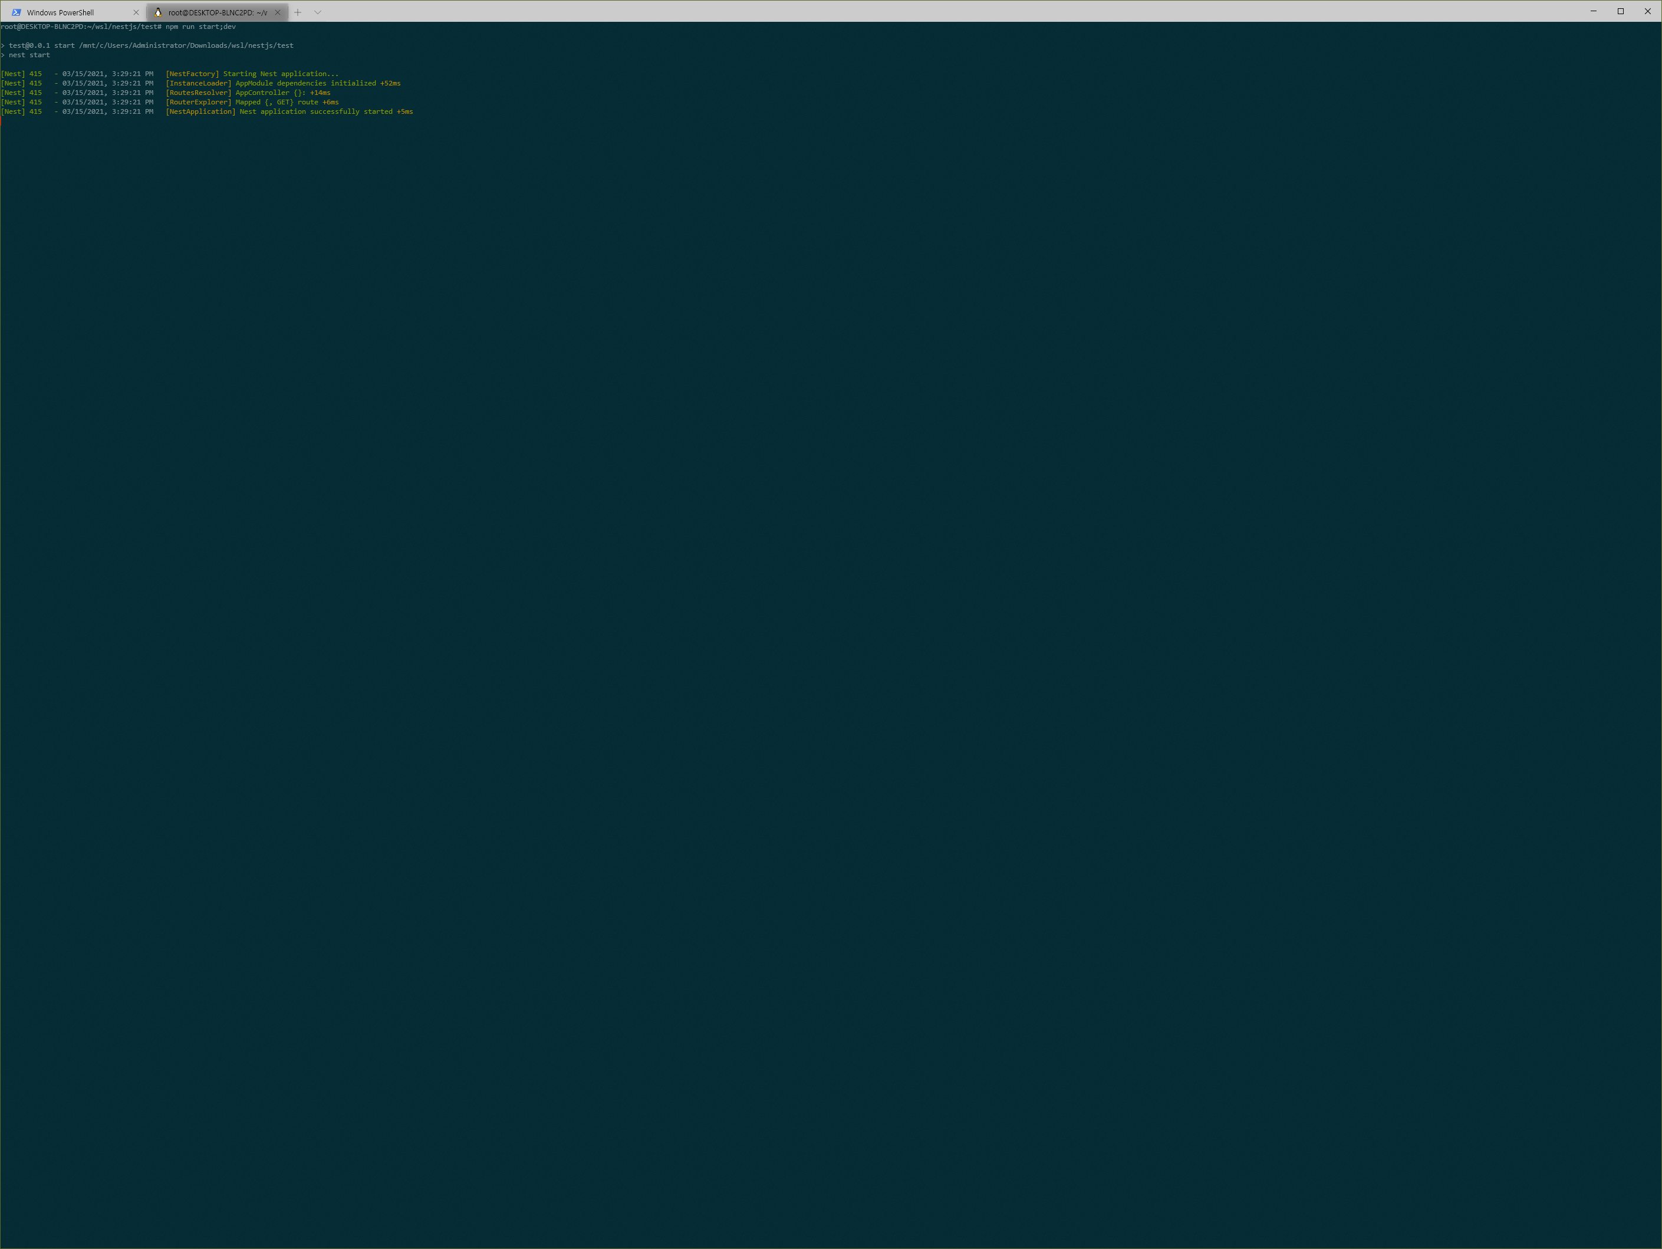Viewport: 1662px width, 1249px height.
Task: Click the PowerShell icon on first tab
Action: tap(17, 13)
